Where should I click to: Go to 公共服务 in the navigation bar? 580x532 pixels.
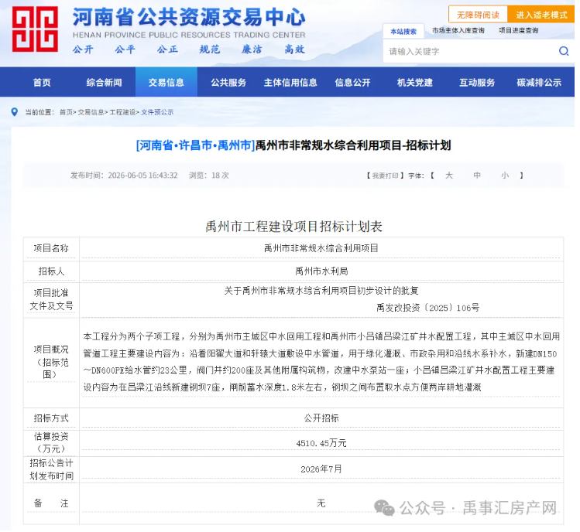(x=228, y=83)
